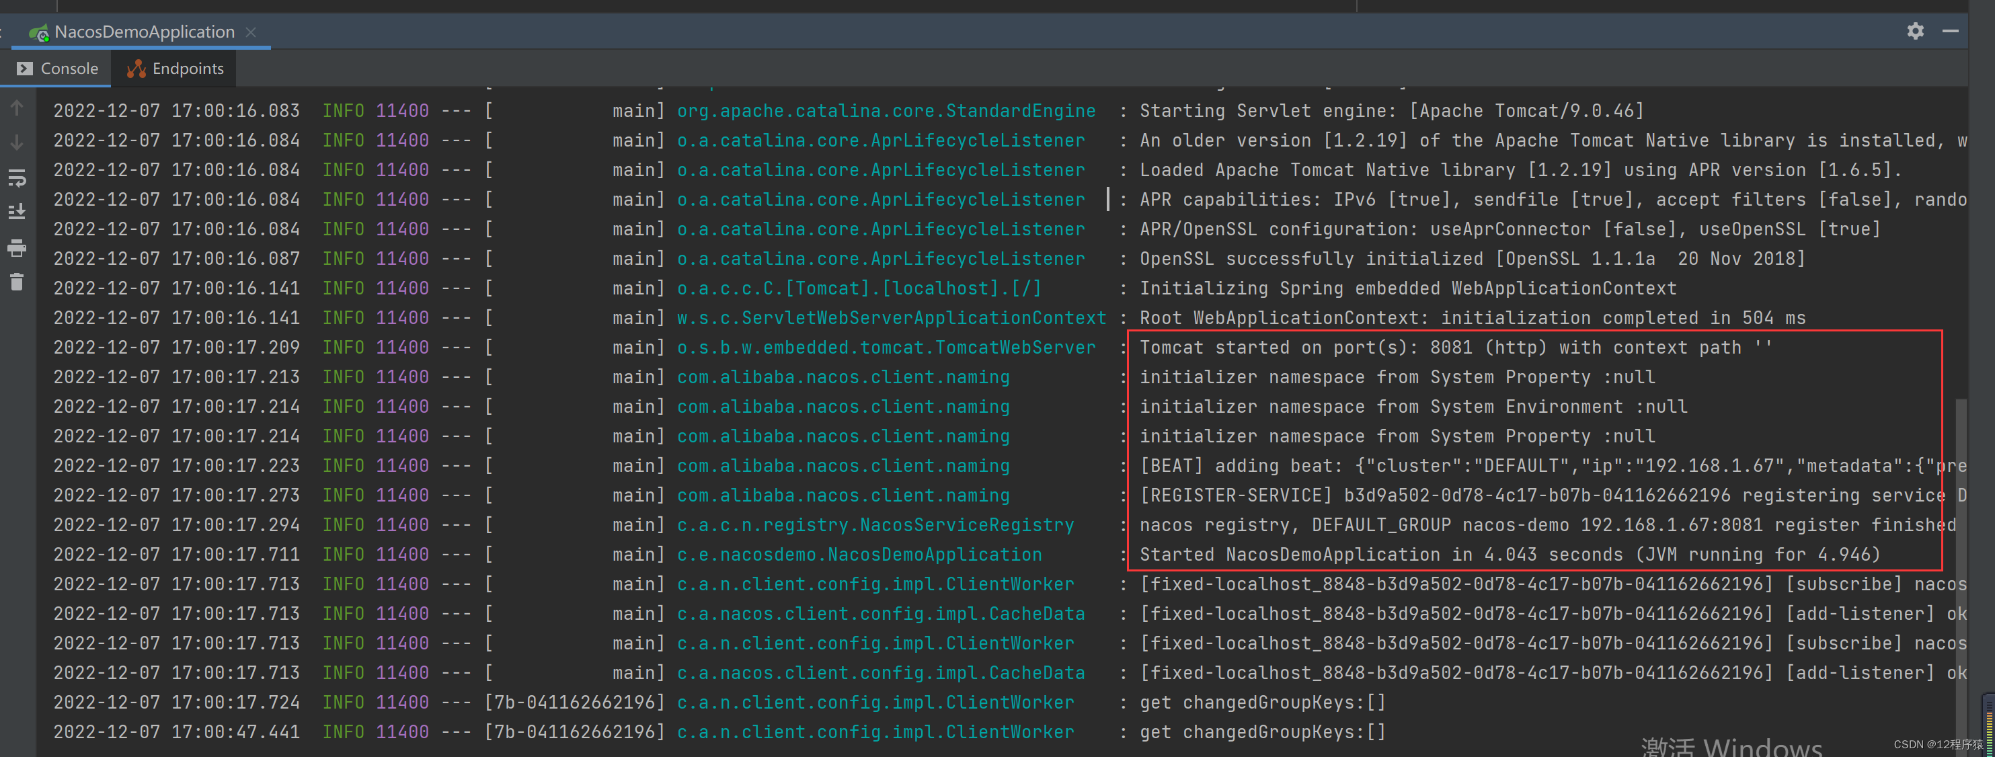Click the Console tab icon
Screen dimensions: 1995x757
25,68
